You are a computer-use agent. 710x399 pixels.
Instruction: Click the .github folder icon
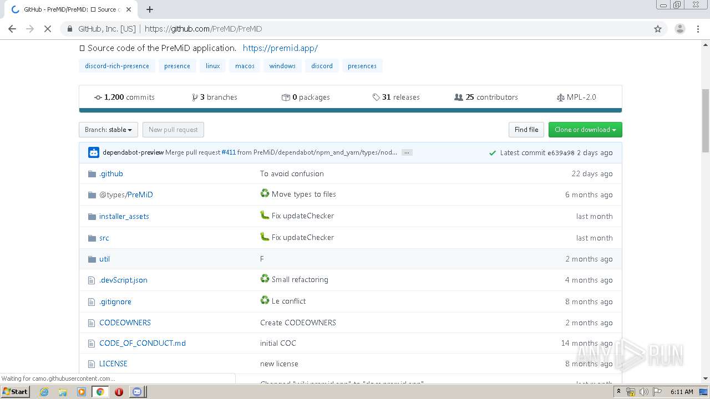[x=92, y=174]
